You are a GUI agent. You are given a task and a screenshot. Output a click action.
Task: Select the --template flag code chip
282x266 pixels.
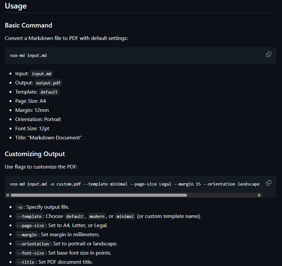point(29,216)
